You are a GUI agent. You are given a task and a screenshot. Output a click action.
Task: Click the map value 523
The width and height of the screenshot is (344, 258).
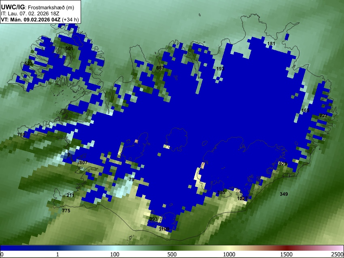click(x=28, y=63)
